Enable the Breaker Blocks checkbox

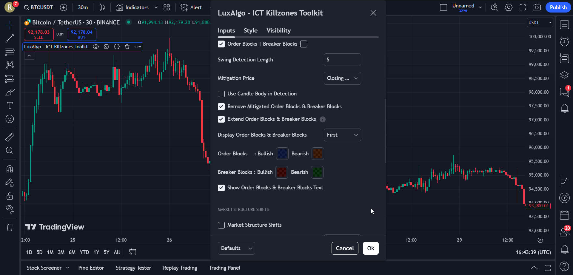(x=304, y=44)
